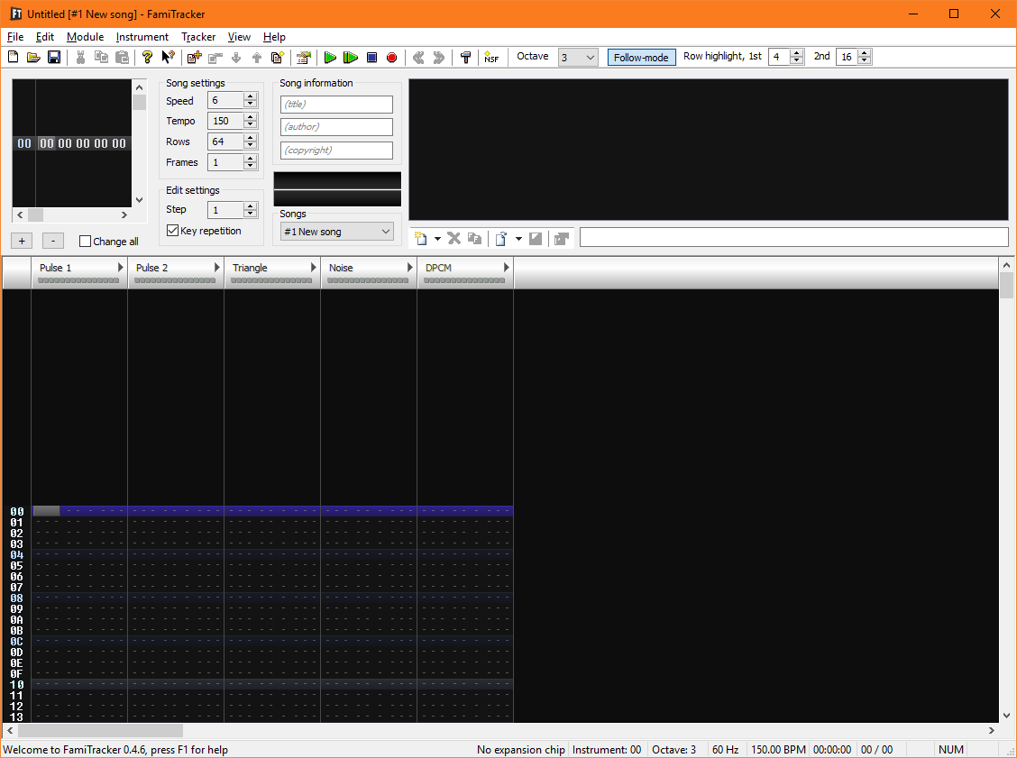Click the Stop playback square icon
Screen dimensions: 1017x758
click(371, 58)
